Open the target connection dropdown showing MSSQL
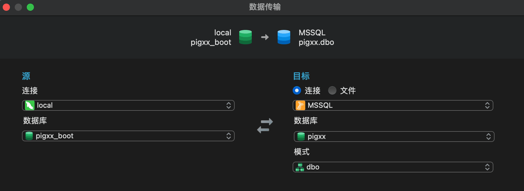 [393, 105]
